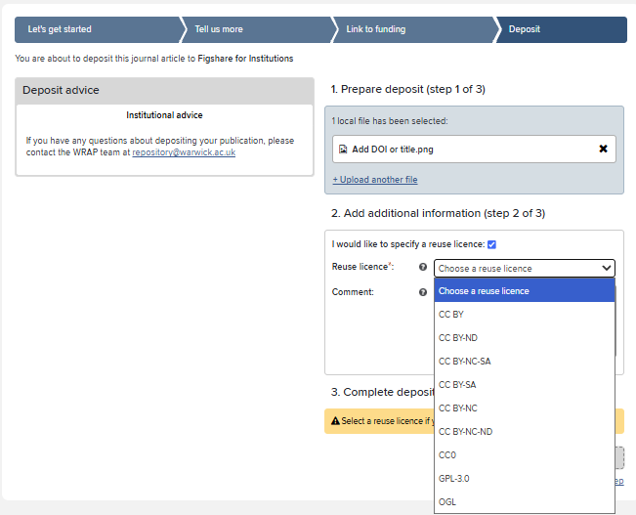636x515 pixels.
Task: Select CC BY-ND licence option
Action: point(525,338)
